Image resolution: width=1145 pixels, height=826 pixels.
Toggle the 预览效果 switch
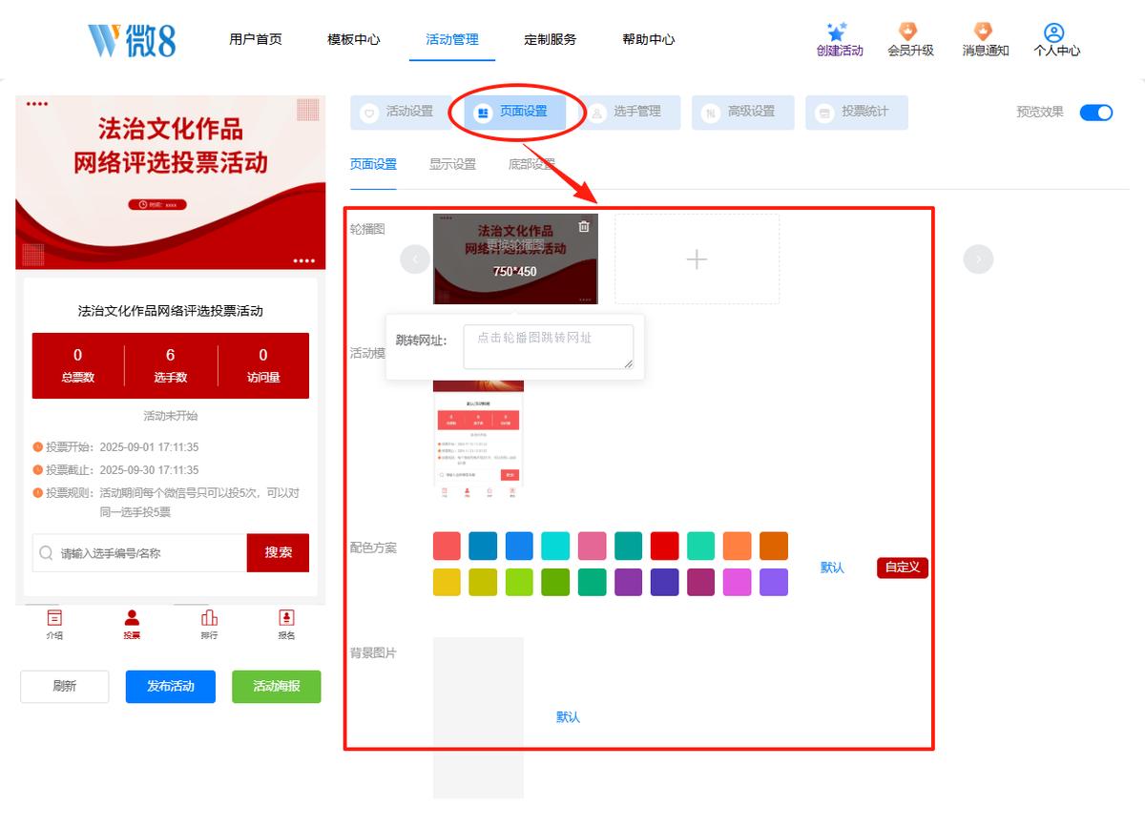click(x=1096, y=113)
